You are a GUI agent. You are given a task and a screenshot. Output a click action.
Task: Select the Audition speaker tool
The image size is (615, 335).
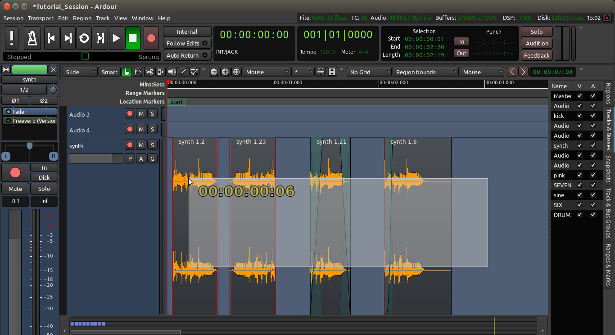[172, 72]
